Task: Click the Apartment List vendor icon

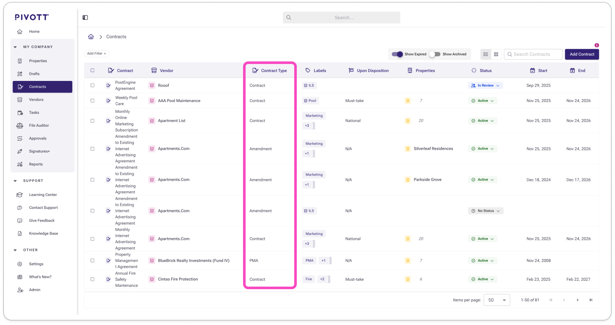Action: [x=152, y=121]
